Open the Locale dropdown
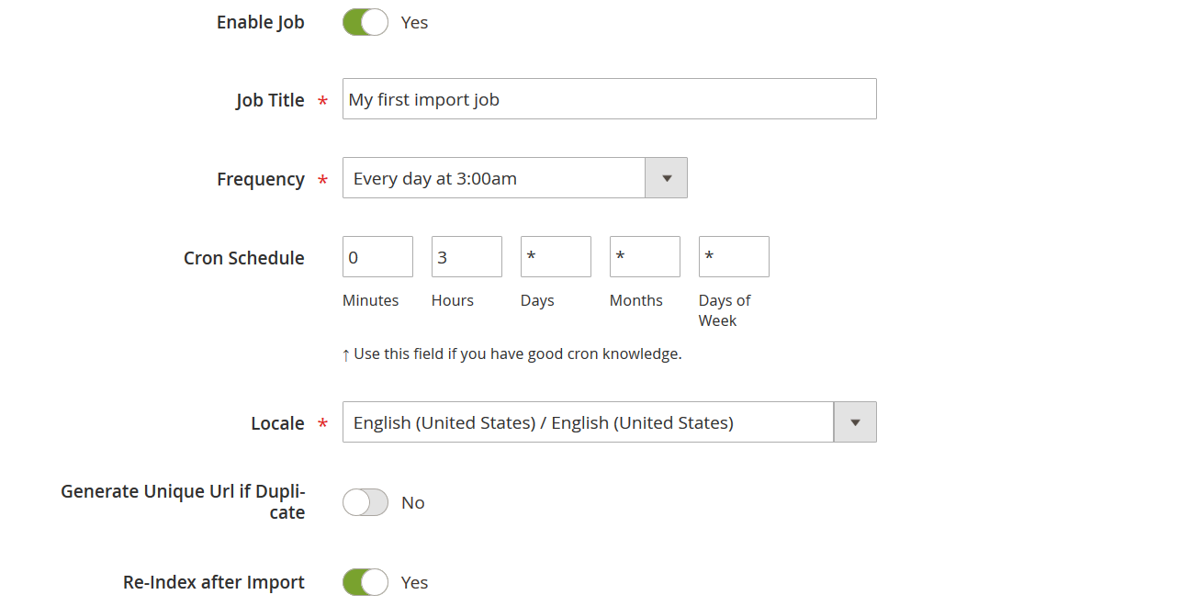The height and width of the screenshot is (606, 1203). tap(610, 422)
